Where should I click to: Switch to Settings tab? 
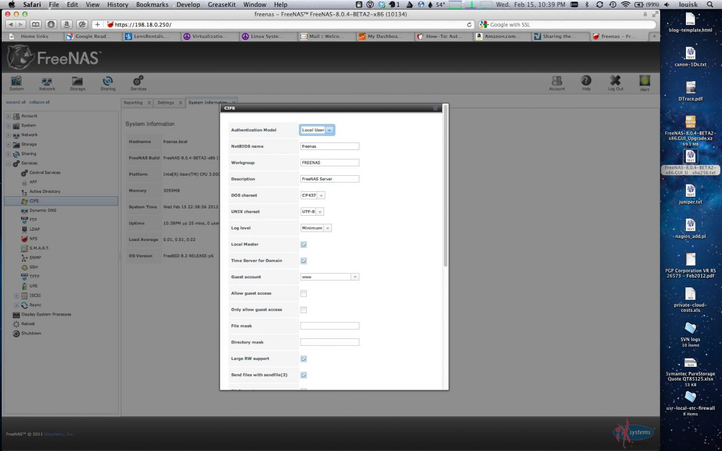[165, 102]
